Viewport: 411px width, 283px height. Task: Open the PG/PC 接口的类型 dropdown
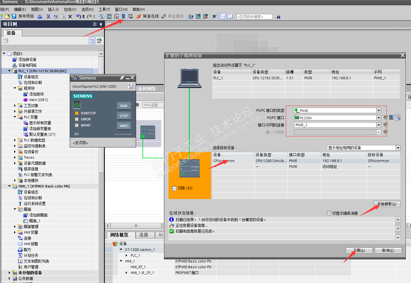click(379, 110)
